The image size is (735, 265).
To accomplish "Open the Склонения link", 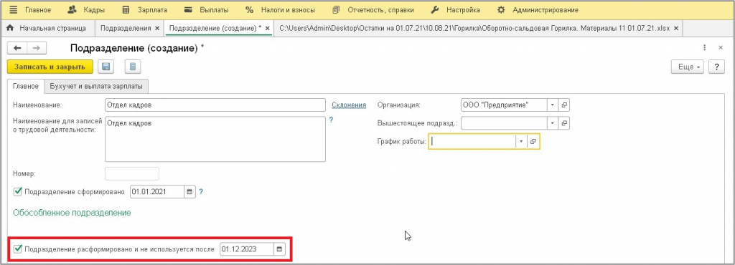I will pos(349,105).
